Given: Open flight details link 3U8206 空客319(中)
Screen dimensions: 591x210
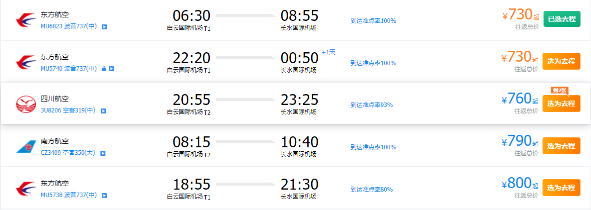Looking at the screenshot, I should pyautogui.click(x=68, y=111).
